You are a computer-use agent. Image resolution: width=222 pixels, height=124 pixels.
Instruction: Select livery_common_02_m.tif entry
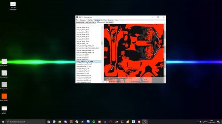[88, 80]
